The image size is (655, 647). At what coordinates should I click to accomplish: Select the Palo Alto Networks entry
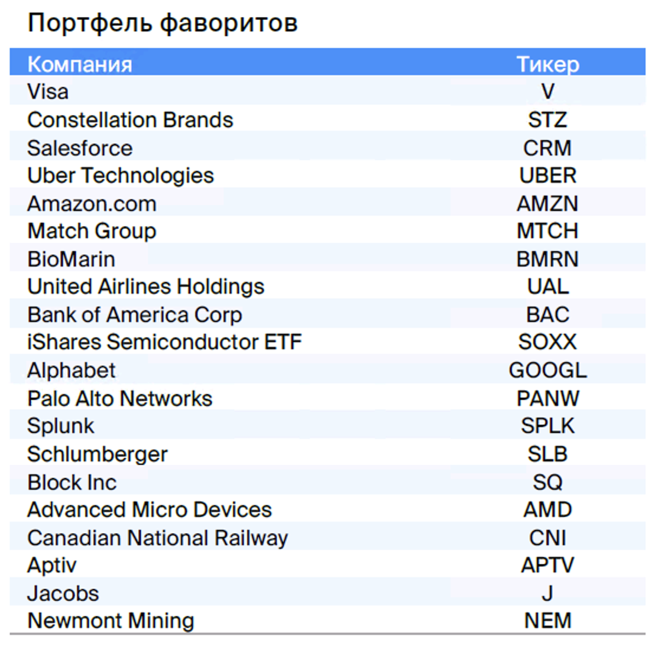[x=120, y=398]
